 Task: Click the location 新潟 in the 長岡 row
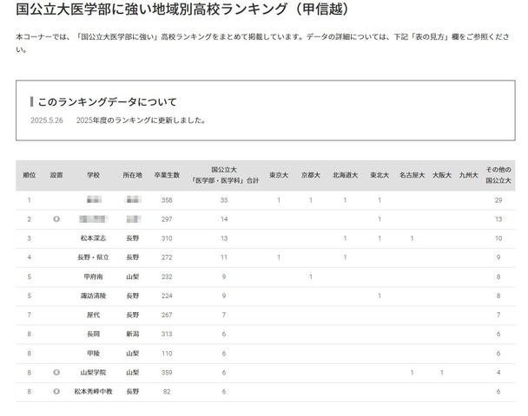132,334
